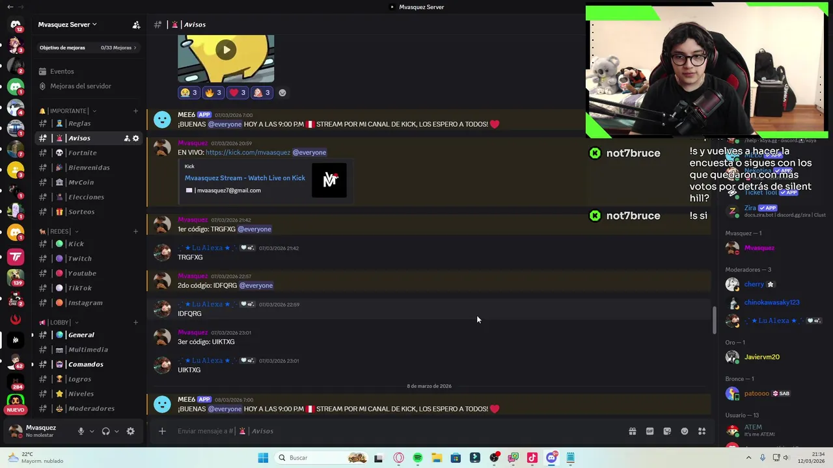Open Objetivo de mejoras boost progress bar
The width and height of the screenshot is (833, 468).
88,47
